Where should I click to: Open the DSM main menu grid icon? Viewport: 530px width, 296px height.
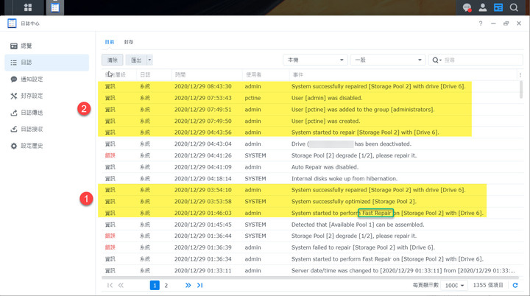pyautogui.click(x=28, y=7)
